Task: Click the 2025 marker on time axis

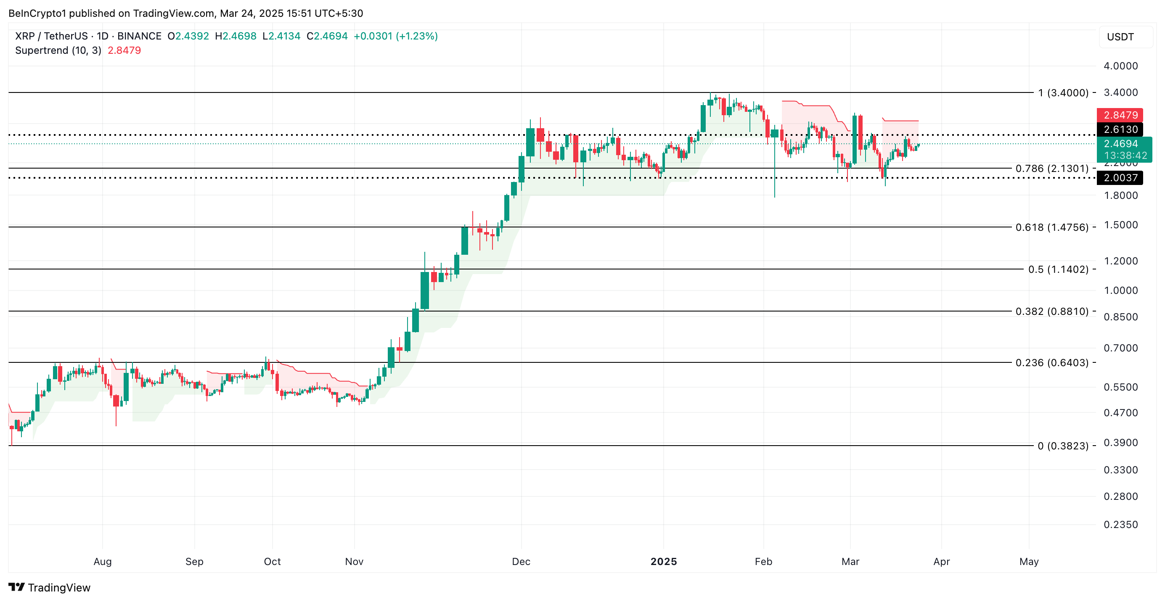Action: click(663, 561)
